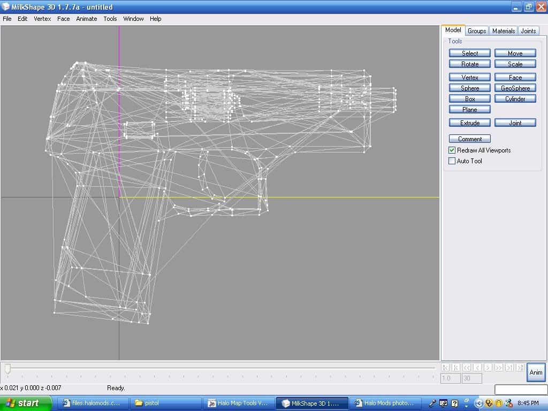Expand hidden system tray icons arrow
The height and width of the screenshot is (411, 548).
[x=478, y=404]
